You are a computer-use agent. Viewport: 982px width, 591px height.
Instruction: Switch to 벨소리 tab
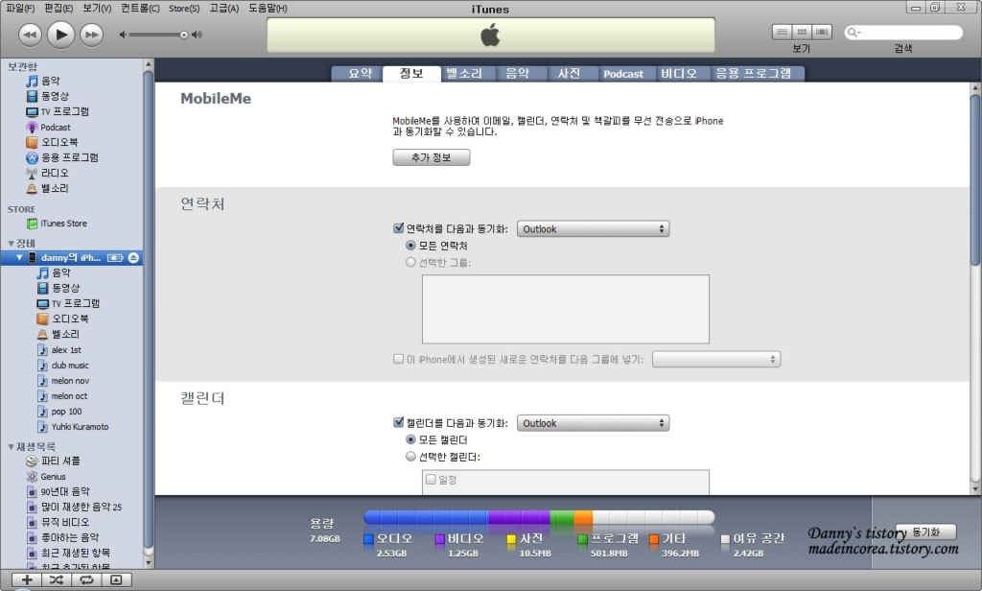[x=463, y=73]
